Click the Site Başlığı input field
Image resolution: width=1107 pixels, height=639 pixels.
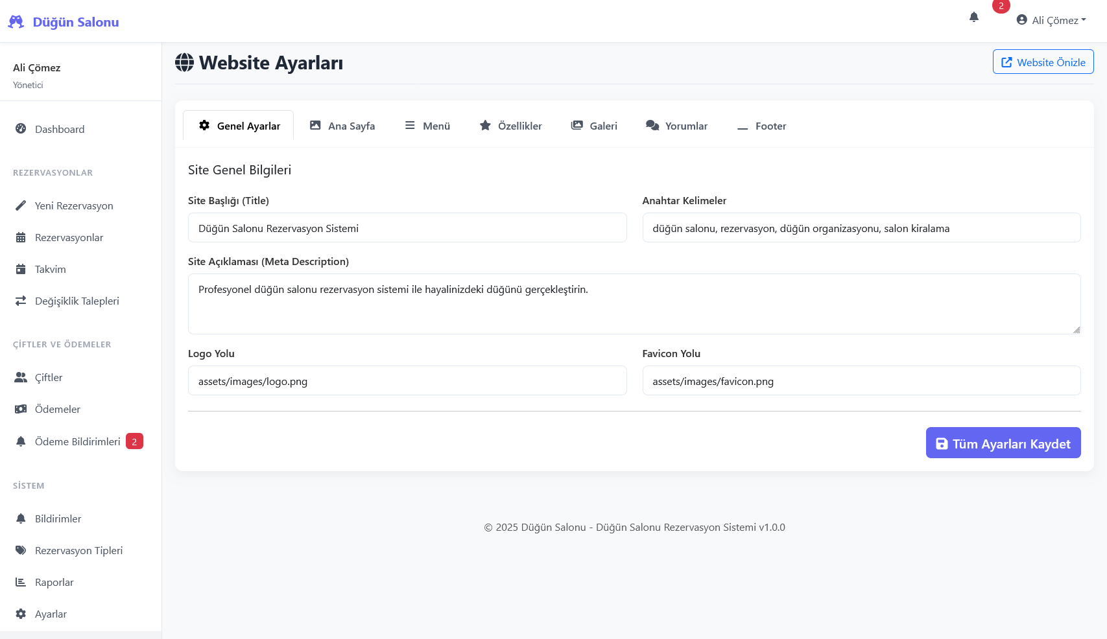click(x=407, y=228)
